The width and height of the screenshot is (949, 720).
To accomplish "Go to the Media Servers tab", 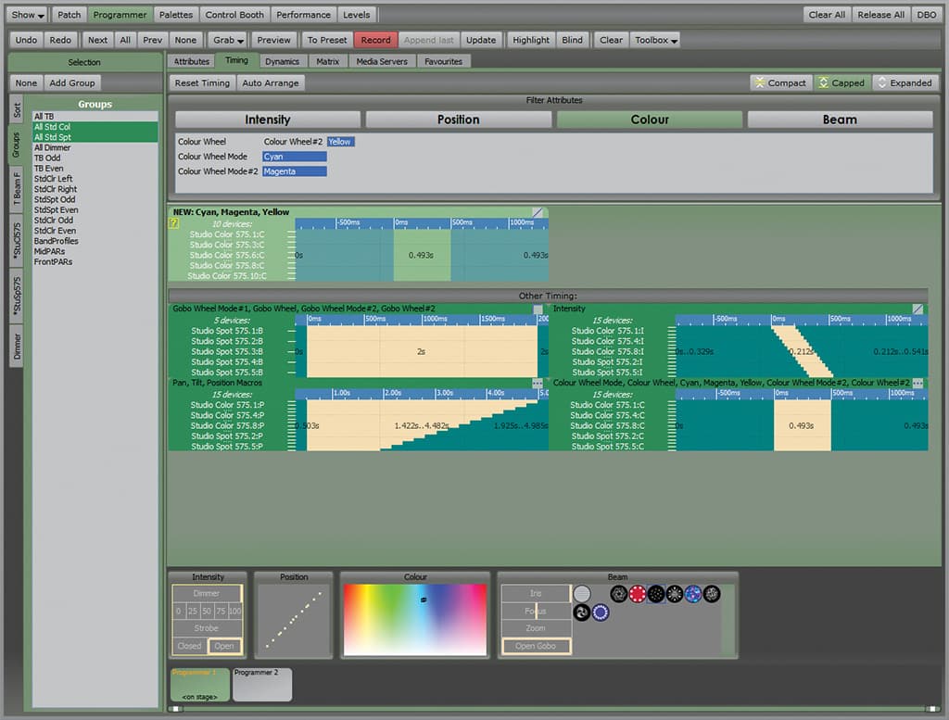I will [x=381, y=61].
